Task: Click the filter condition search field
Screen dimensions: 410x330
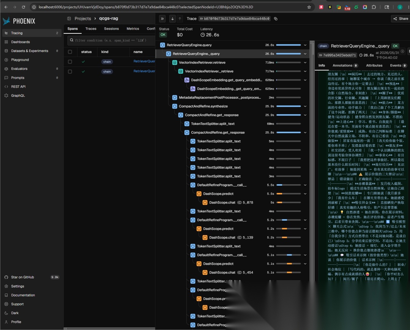Action: (112, 40)
